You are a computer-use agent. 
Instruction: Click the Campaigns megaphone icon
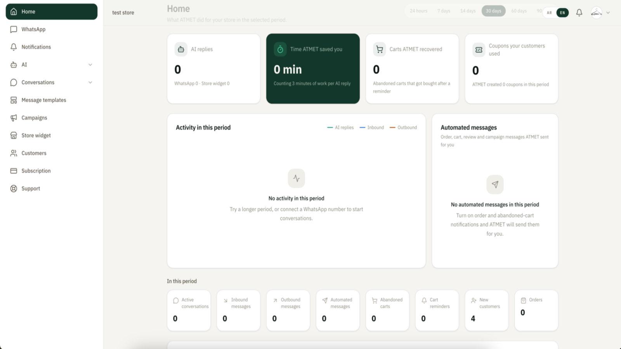pos(14,118)
